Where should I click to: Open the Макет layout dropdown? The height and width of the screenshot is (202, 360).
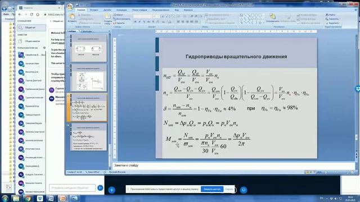[x=119, y=15]
